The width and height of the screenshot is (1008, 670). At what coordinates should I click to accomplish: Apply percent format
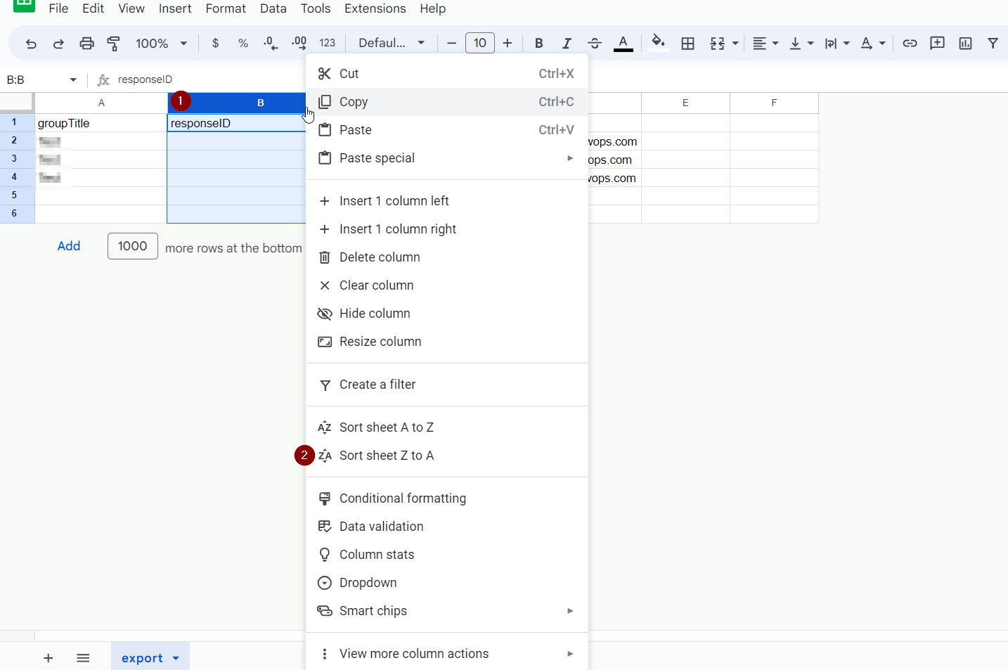[x=243, y=43]
